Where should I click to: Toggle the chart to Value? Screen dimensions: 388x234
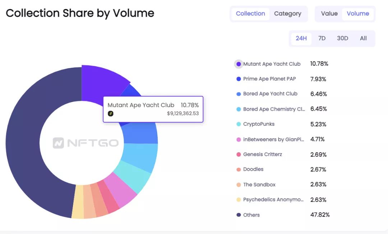pyautogui.click(x=329, y=14)
